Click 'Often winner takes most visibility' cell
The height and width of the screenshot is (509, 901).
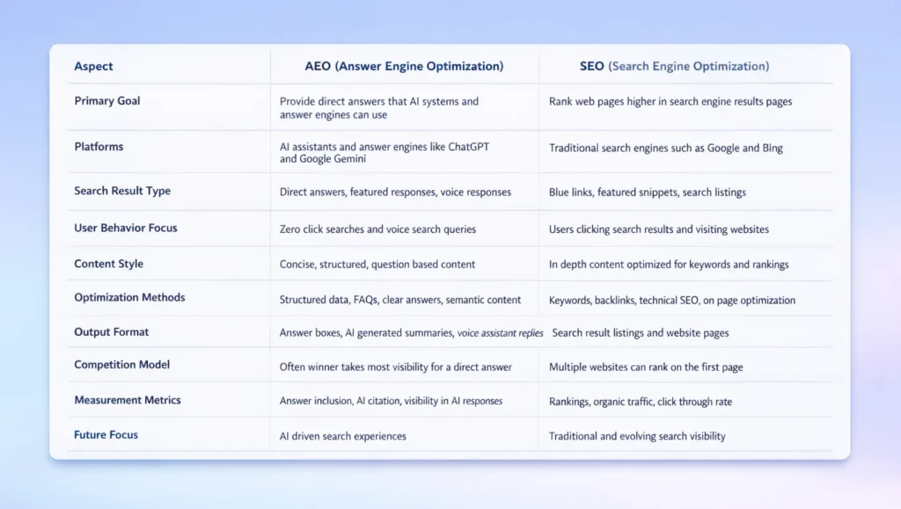click(x=395, y=367)
